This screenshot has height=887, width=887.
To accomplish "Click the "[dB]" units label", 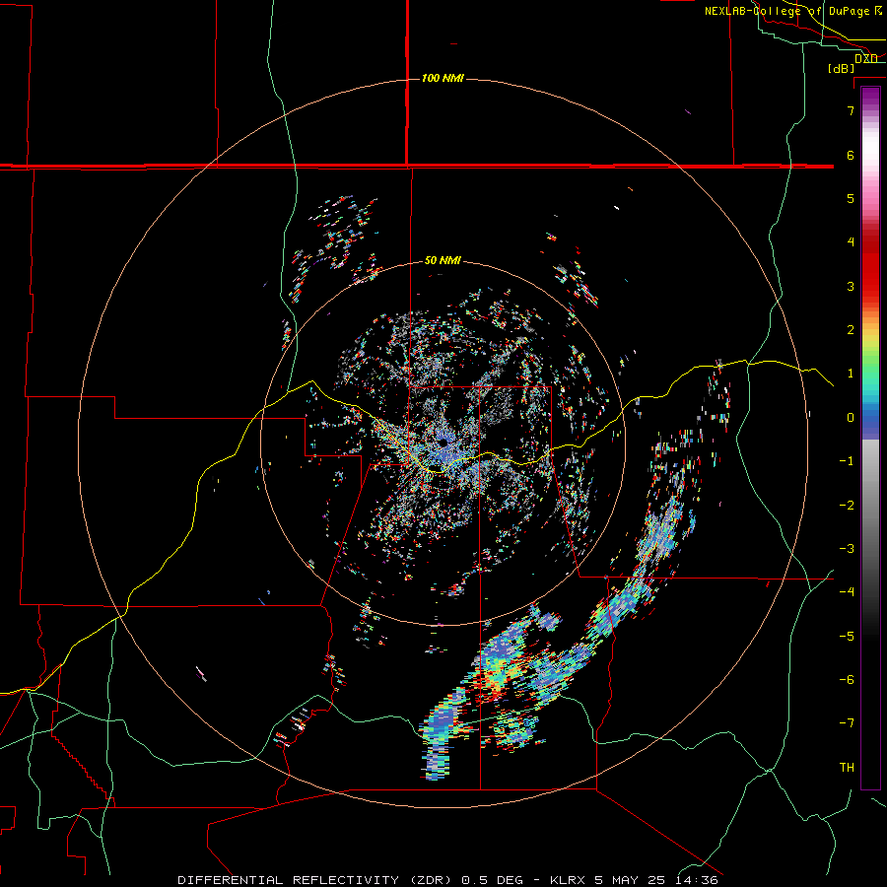I will tap(842, 68).
